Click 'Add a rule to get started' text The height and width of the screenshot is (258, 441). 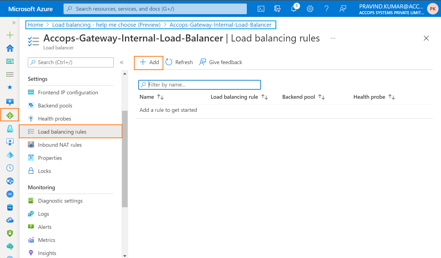[x=168, y=110]
